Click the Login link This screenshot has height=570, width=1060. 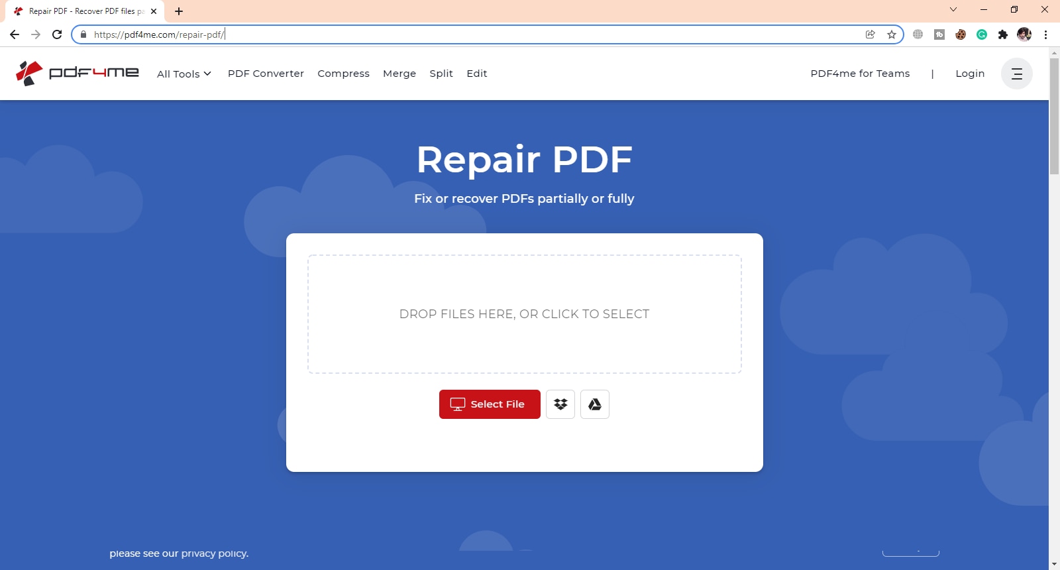tap(970, 74)
